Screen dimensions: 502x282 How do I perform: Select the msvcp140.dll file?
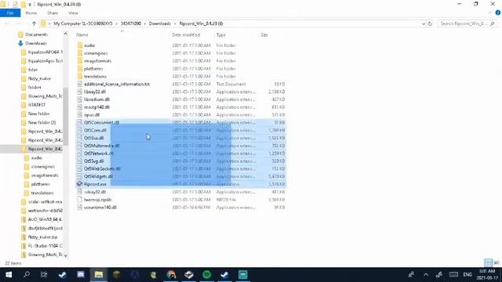[x=96, y=107]
